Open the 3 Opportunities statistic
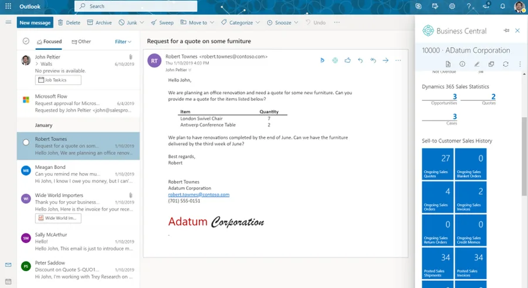Image resolution: width=528 pixels, height=288 pixels. 439,99
